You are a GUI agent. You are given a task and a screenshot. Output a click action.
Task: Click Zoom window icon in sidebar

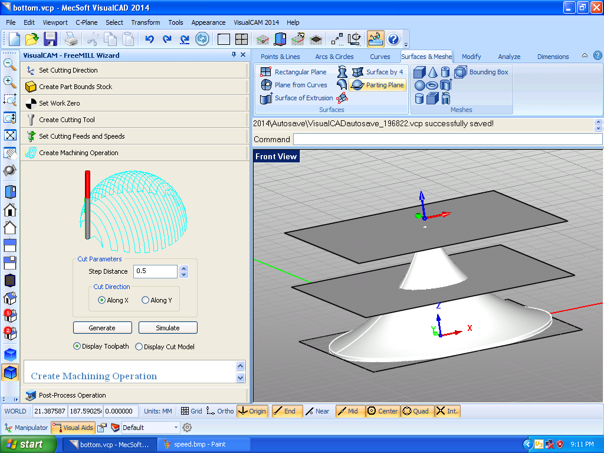coord(9,100)
